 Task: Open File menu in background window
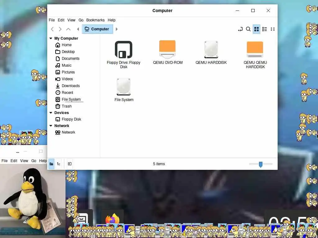pos(4,161)
